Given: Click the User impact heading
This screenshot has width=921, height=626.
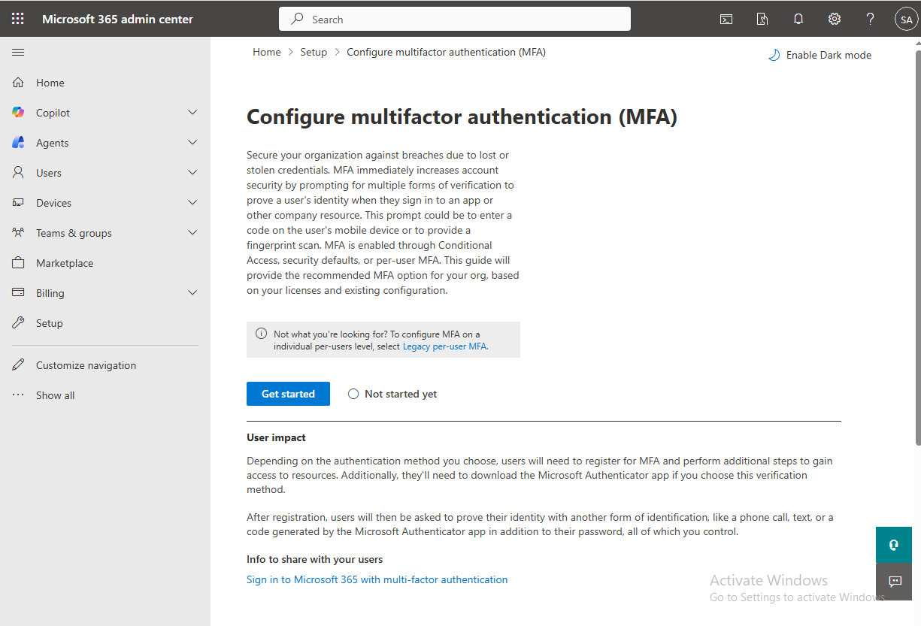Looking at the screenshot, I should pos(276,437).
